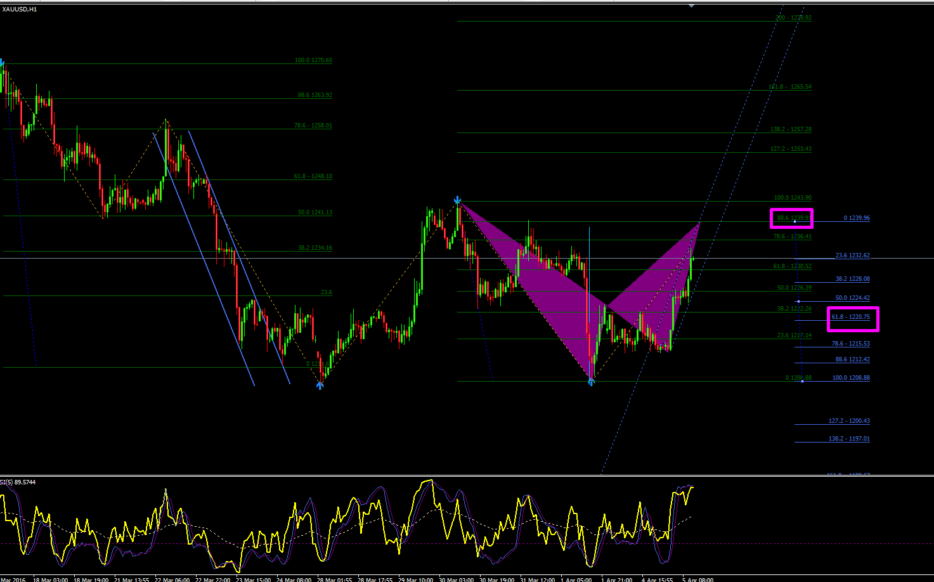Image resolution: width=934 pixels, height=582 pixels.
Task: Select the XAUUSD,H1 chart title
Action: [x=20, y=10]
